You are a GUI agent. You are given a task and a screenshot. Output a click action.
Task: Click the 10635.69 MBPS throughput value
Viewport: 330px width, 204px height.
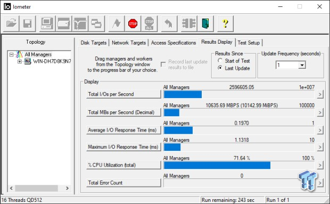pos(242,105)
